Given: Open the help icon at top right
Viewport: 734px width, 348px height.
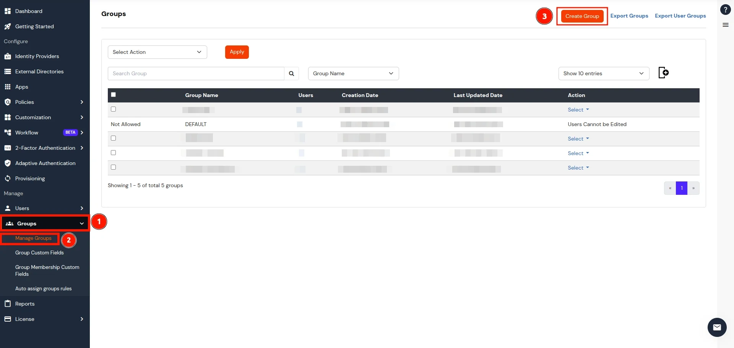Looking at the screenshot, I should [x=725, y=10].
